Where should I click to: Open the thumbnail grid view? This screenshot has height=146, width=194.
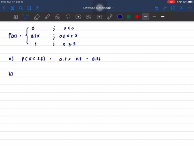[13, 8]
